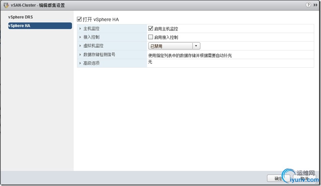Confirm settings with the 确定 button
This screenshot has width=321, height=186.
[278, 179]
